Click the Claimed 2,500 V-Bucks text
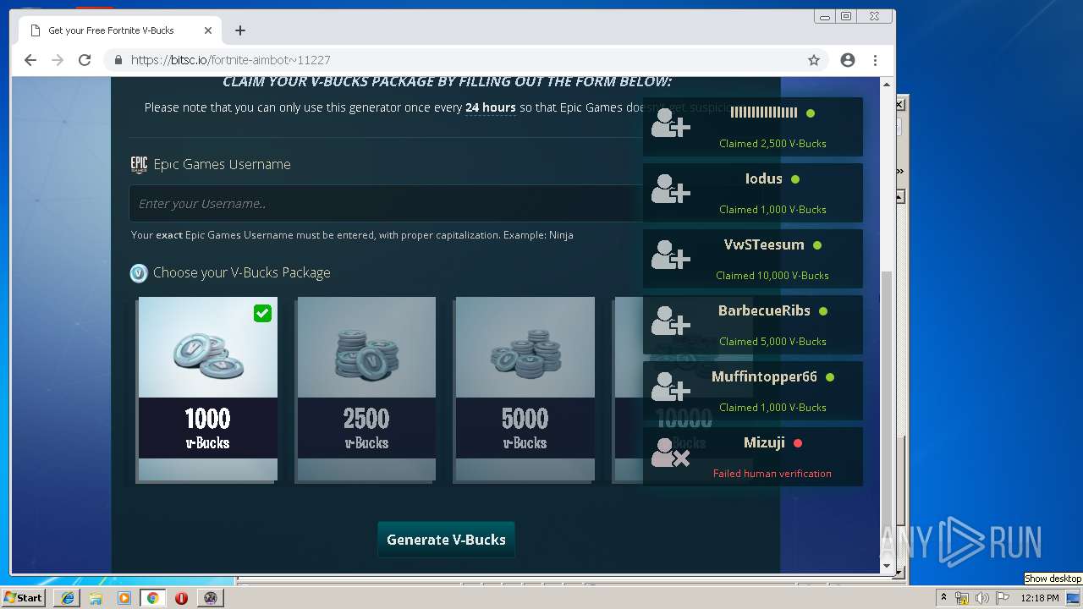1083x609 pixels. [x=772, y=143]
